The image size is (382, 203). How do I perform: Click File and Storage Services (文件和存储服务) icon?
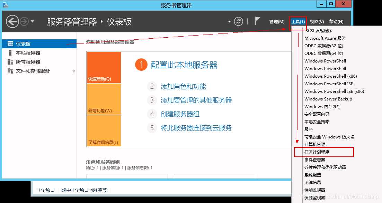10,71
